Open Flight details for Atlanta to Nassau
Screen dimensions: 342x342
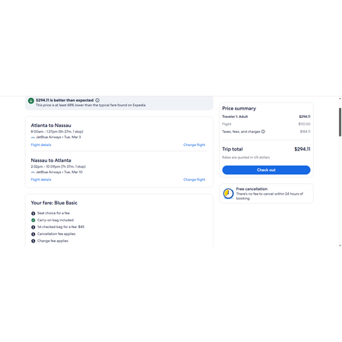pyautogui.click(x=41, y=145)
